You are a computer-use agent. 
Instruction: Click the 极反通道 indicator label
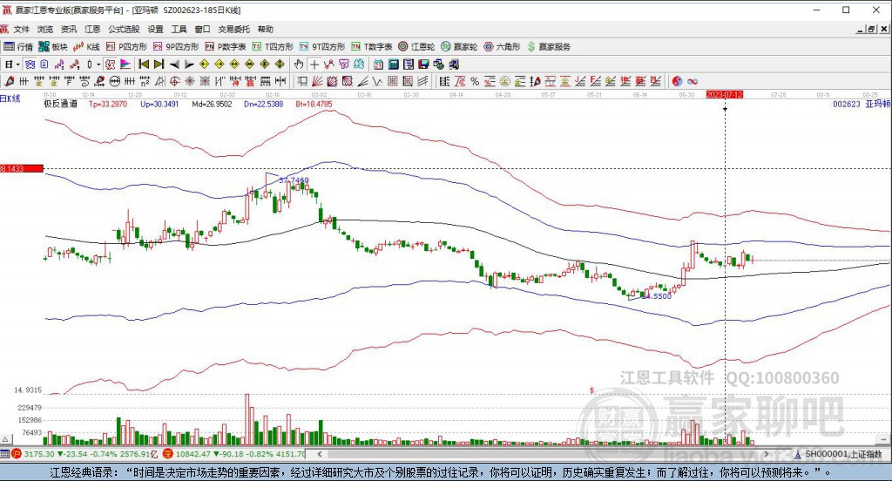coord(60,105)
